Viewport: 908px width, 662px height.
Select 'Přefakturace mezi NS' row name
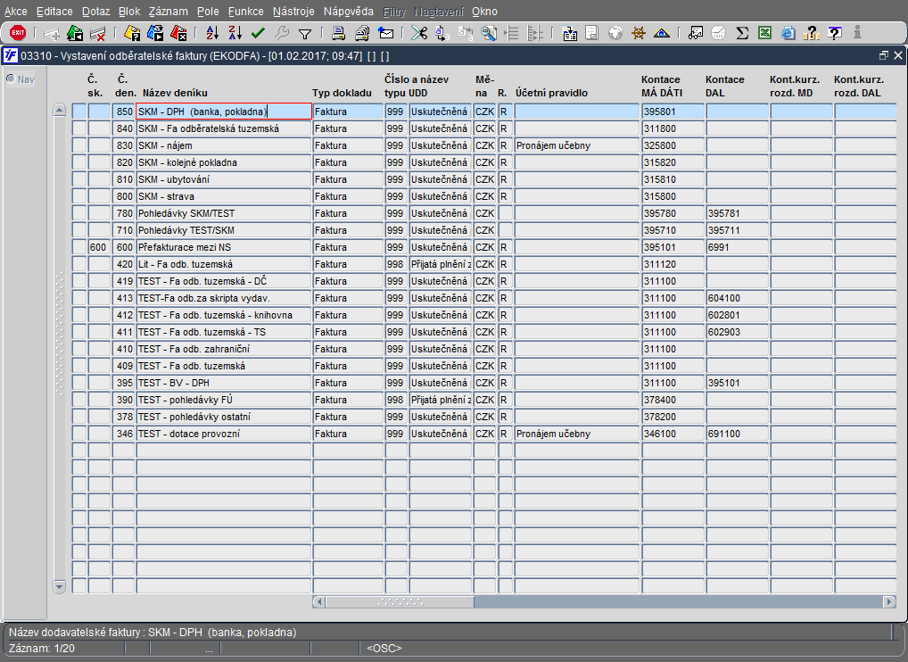(x=224, y=247)
